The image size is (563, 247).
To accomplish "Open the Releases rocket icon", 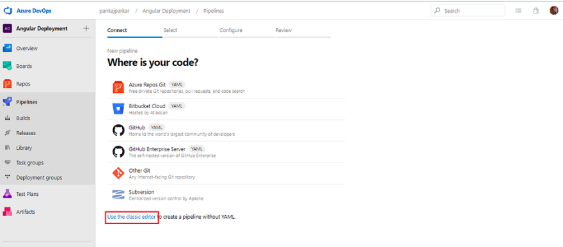I will 8,133.
